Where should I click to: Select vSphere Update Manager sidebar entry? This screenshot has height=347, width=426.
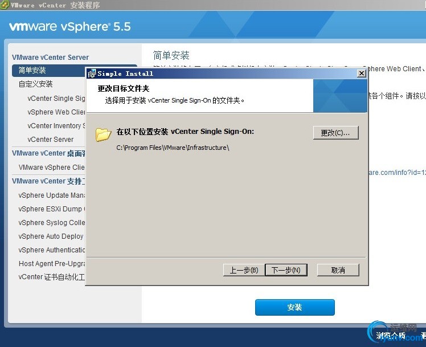tap(52, 195)
